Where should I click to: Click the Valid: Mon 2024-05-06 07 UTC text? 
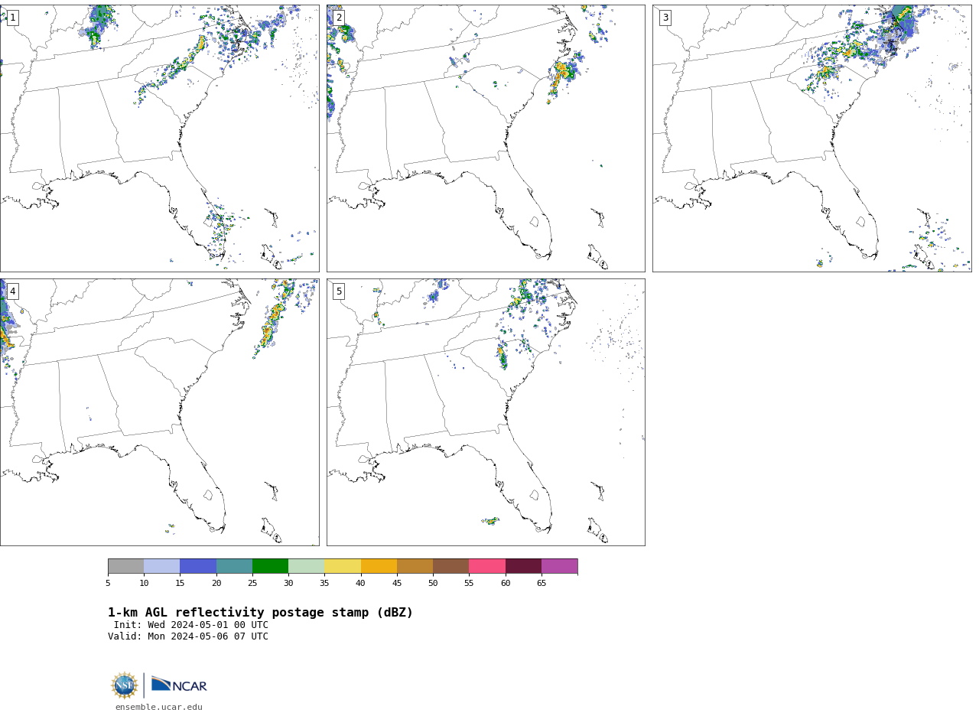point(188,636)
